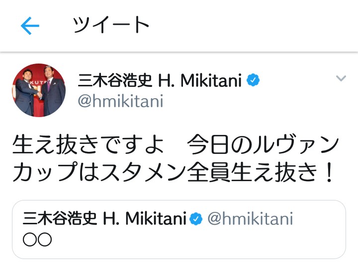This screenshot has width=358, height=262.
Task: Click H. Mikitani text in the quoted tweet
Action: [x=146, y=218]
